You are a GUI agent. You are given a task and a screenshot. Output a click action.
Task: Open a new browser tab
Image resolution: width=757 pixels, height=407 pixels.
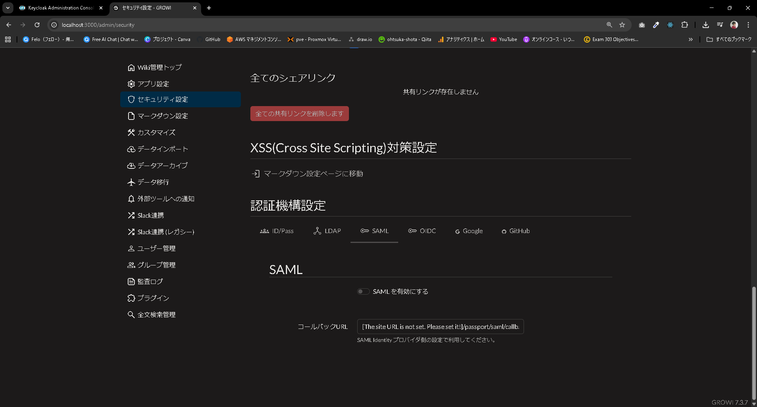[x=209, y=8]
